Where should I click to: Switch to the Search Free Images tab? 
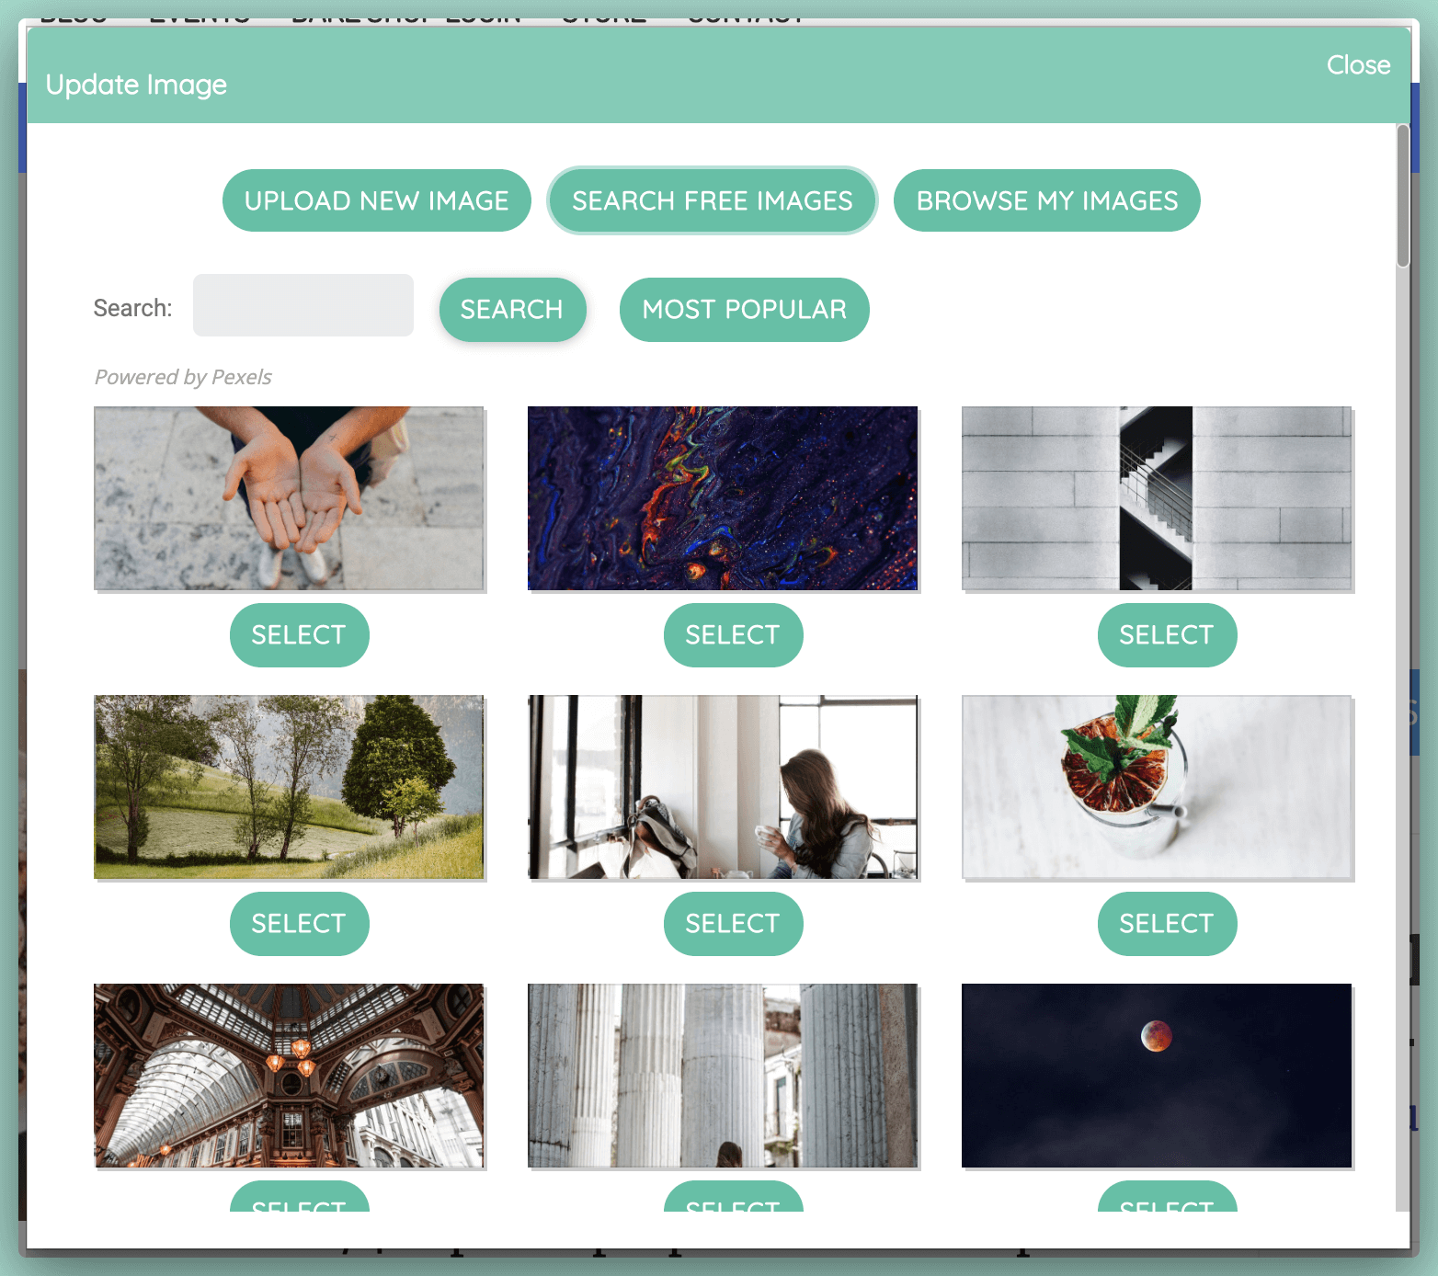[x=712, y=200]
